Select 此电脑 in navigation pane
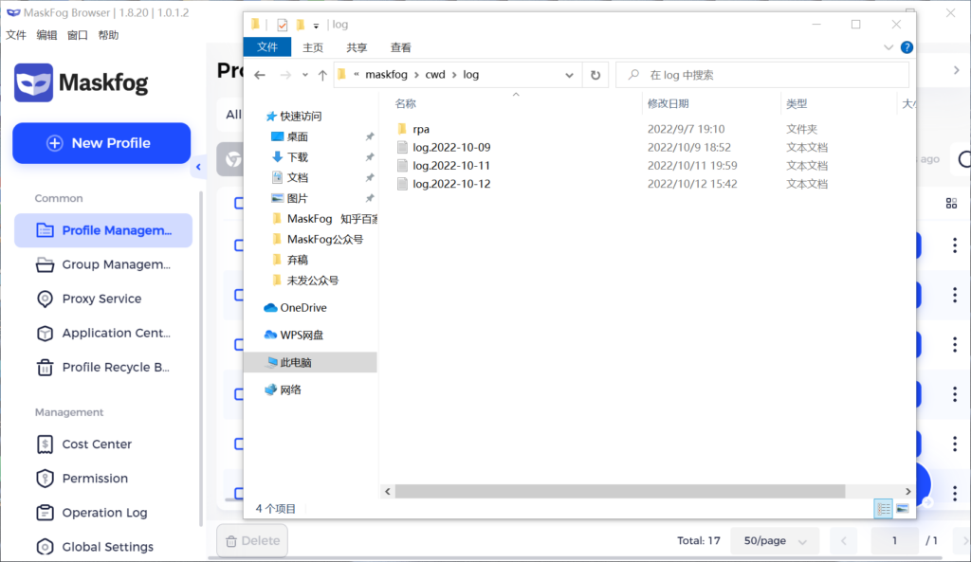Viewport: 971px width, 562px height. point(310,362)
